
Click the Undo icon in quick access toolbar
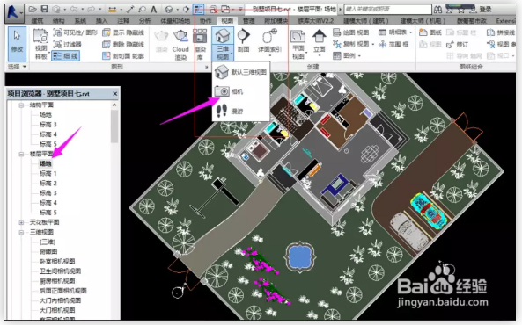point(74,10)
